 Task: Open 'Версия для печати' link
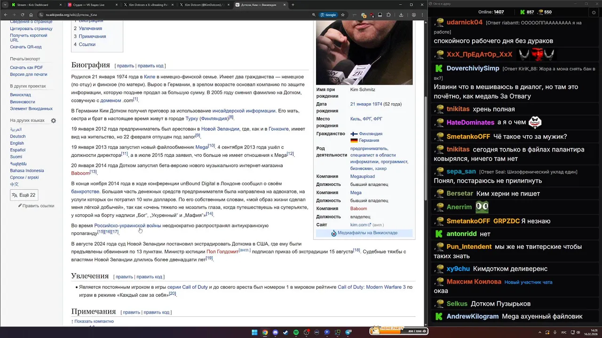29,74
